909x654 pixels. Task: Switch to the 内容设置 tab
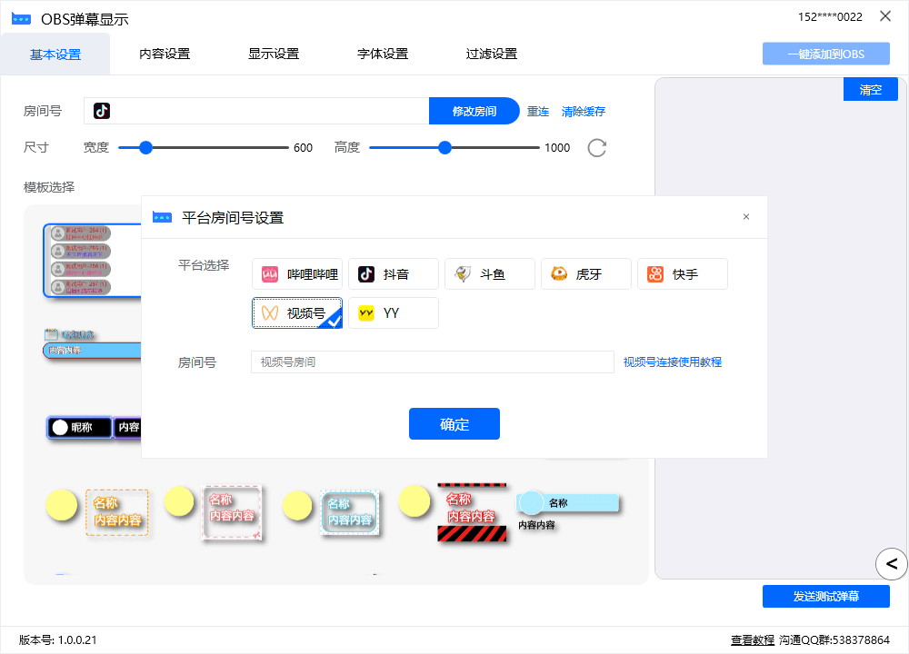click(165, 54)
